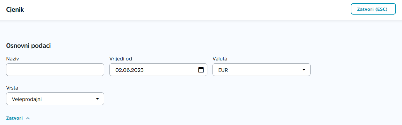
Task: Click the Osnovni podaci section heading
Action: [x=29, y=46]
